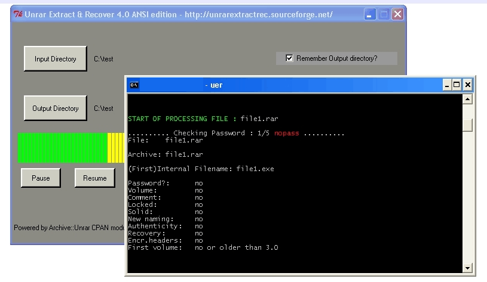Image resolution: width=487 pixels, height=282 pixels.
Task: Click the console C:\ icon in uer window
Action: [134, 85]
